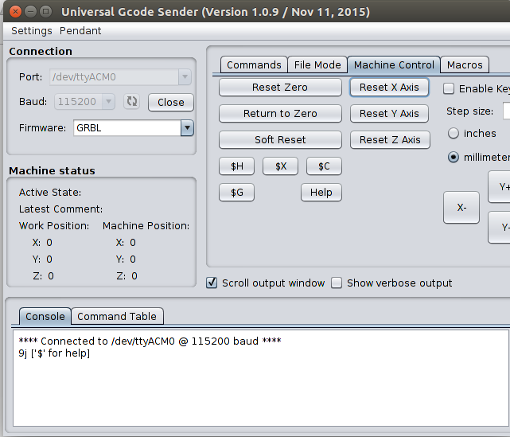510x437 pixels.
Task: Select the inches radio button
Action: (x=453, y=133)
